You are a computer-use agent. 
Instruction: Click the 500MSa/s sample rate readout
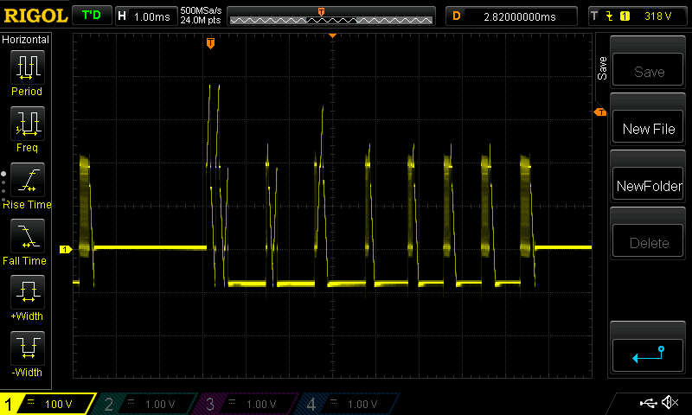[201, 10]
